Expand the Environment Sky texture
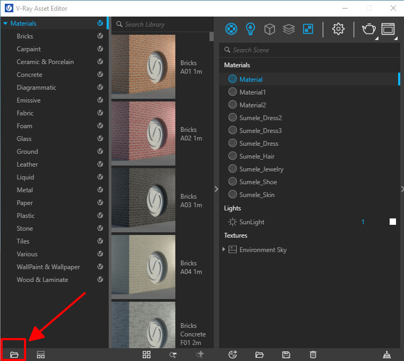The height and width of the screenshot is (361, 404). click(224, 249)
